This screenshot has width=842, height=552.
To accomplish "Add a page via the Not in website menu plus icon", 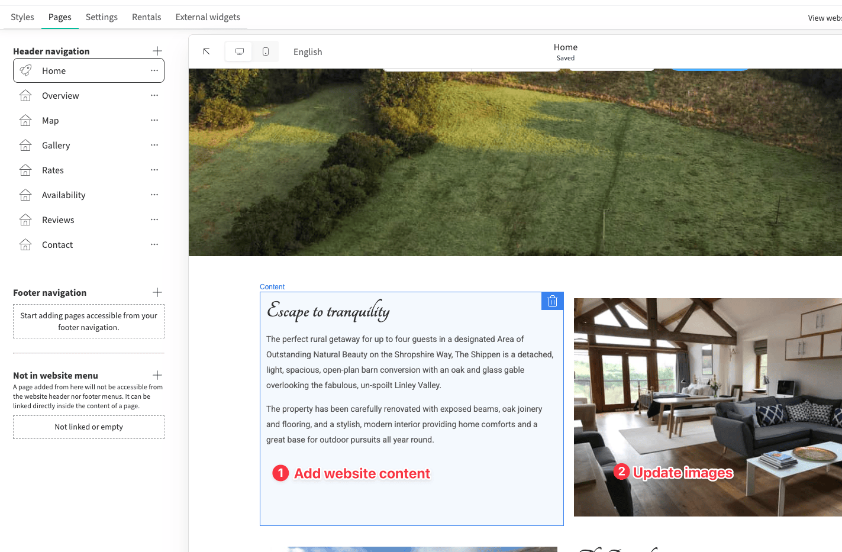I will [157, 375].
